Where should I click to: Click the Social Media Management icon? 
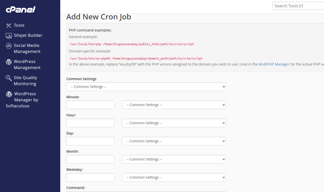9,46
